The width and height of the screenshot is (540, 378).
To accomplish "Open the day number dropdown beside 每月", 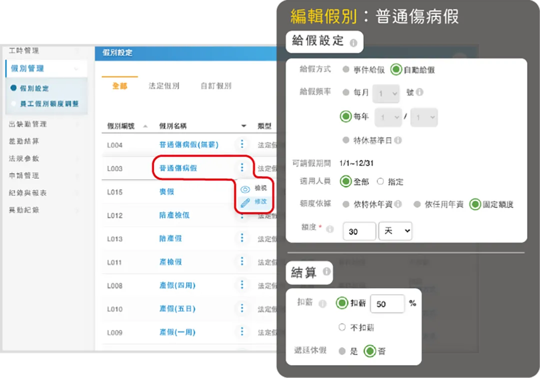I will pyautogui.click(x=386, y=93).
